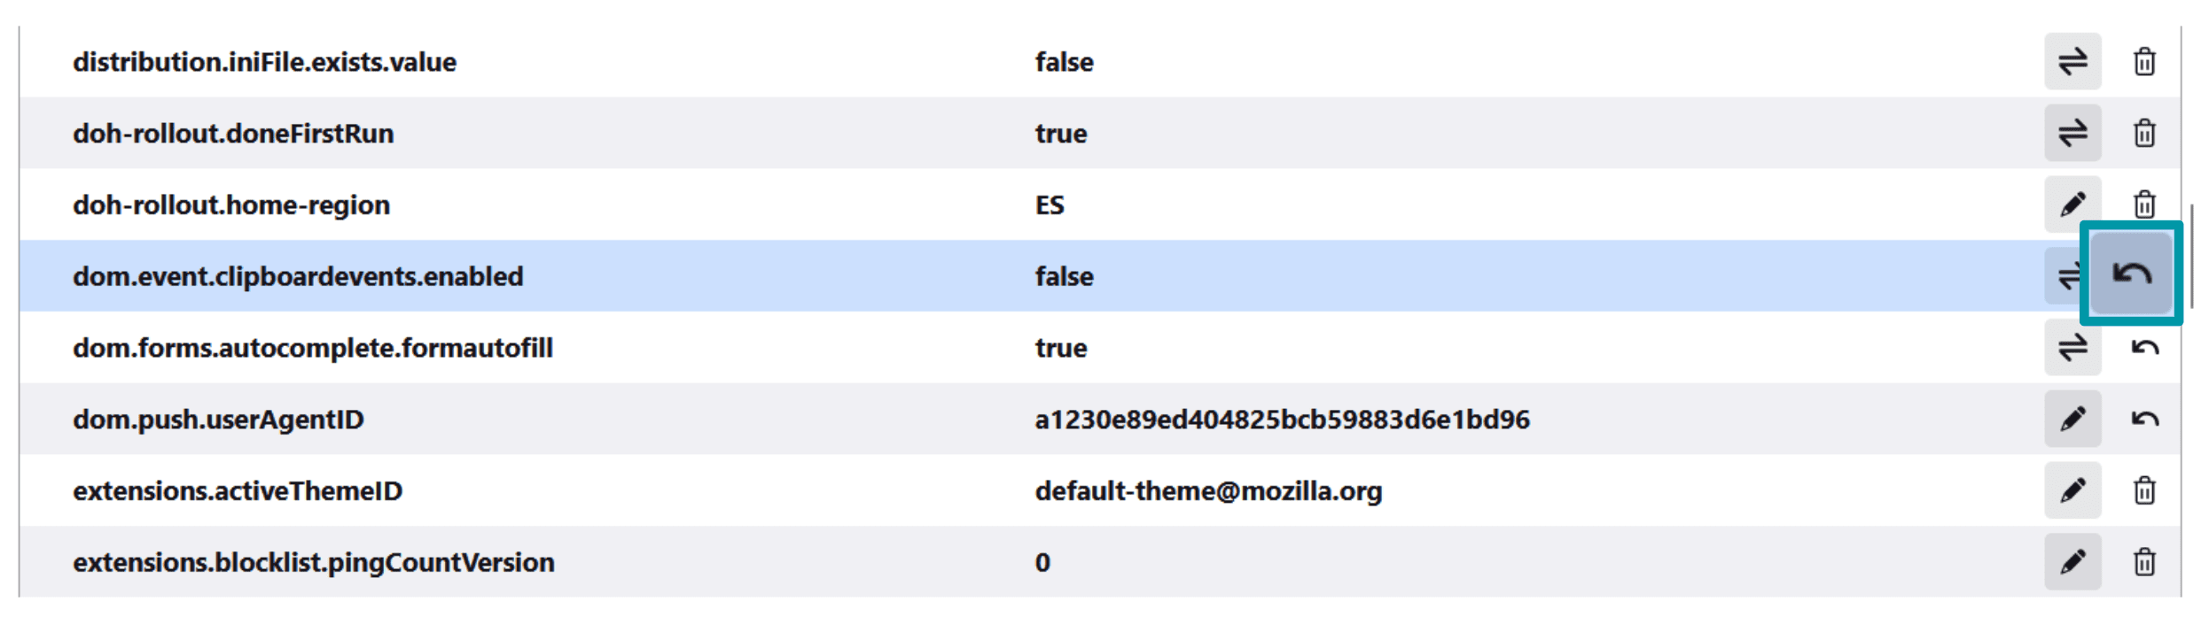
Task: Delete doh-rollout.doneFirstRun preference
Action: pyautogui.click(x=2144, y=134)
